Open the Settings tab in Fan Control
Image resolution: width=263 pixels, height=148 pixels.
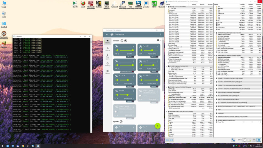108,64
